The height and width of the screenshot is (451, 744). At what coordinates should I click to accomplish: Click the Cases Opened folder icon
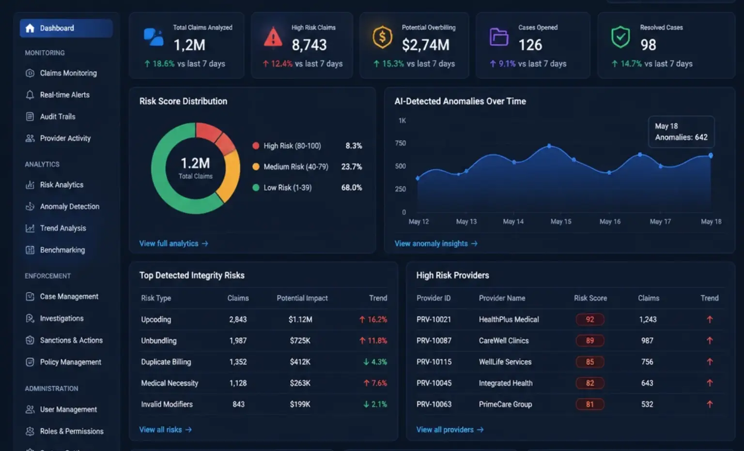click(x=499, y=37)
